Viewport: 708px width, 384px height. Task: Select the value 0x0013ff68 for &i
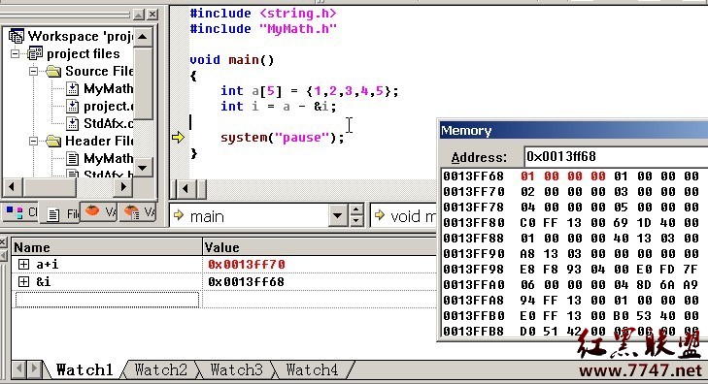(246, 281)
